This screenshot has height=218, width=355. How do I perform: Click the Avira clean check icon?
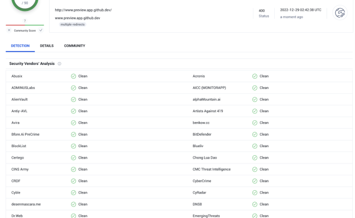[x=73, y=123]
